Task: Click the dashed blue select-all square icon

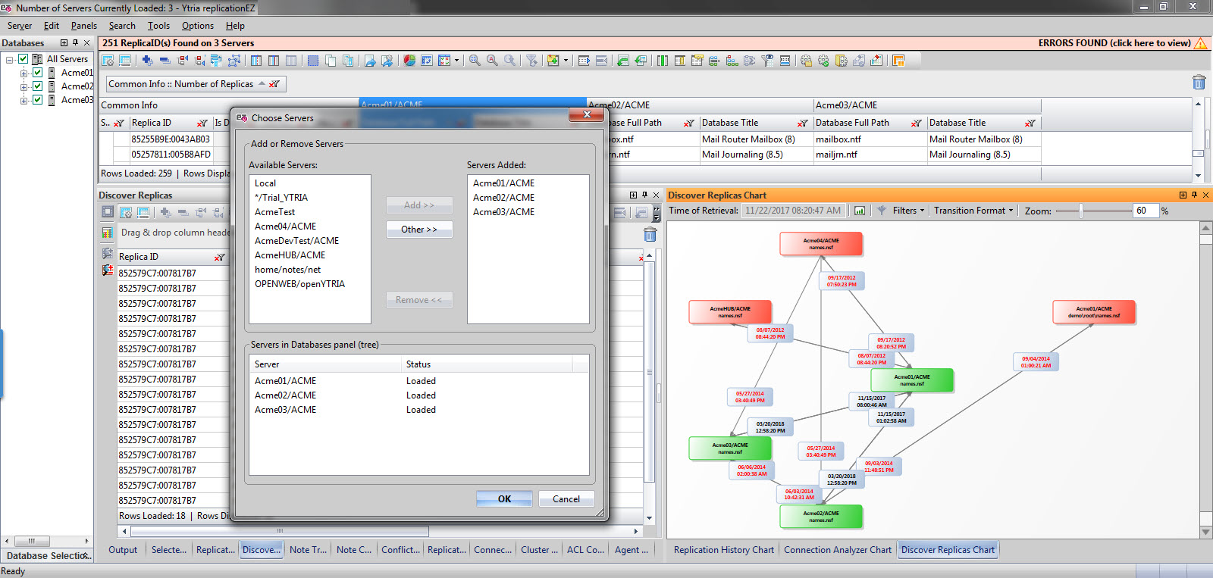Action: 313,61
